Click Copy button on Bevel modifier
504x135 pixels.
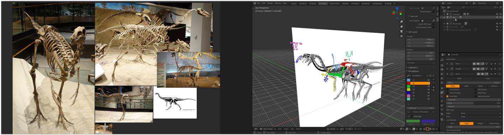click(x=488, y=78)
